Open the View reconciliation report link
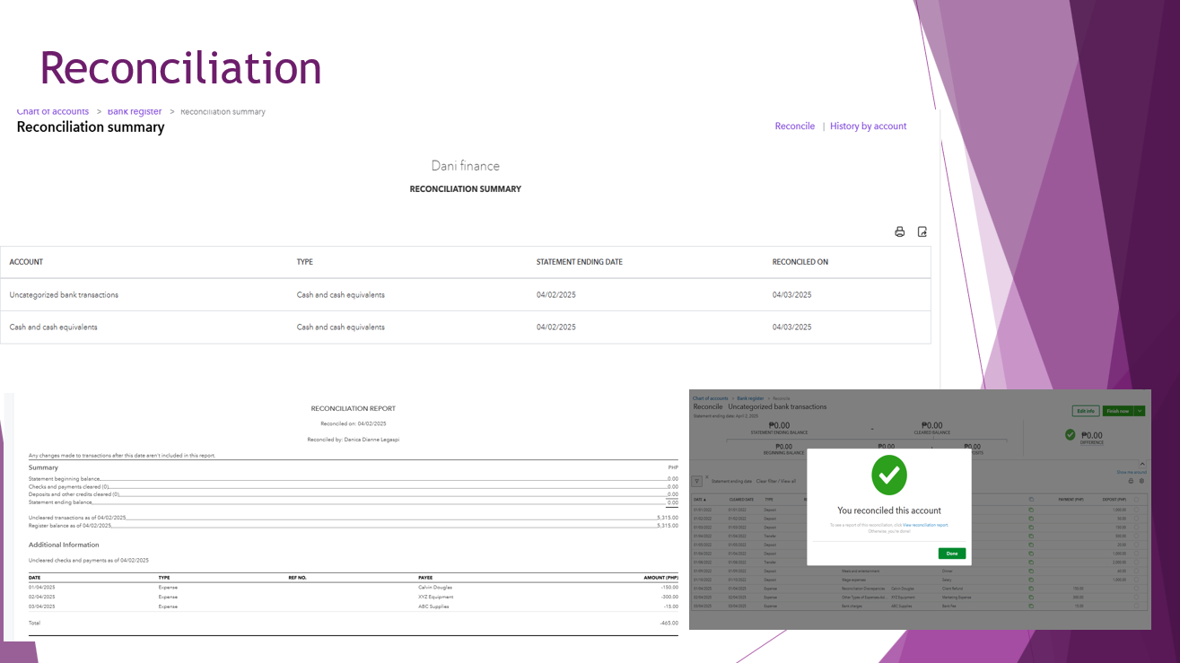 coord(925,525)
